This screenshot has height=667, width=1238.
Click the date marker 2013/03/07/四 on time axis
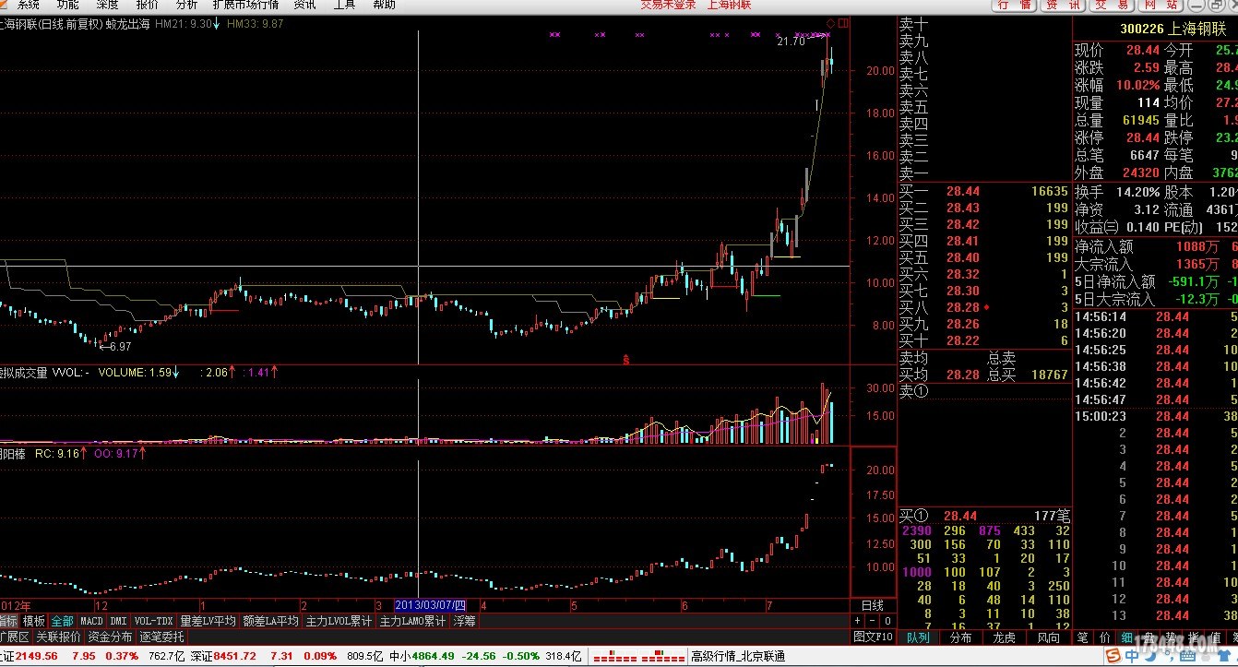(431, 604)
